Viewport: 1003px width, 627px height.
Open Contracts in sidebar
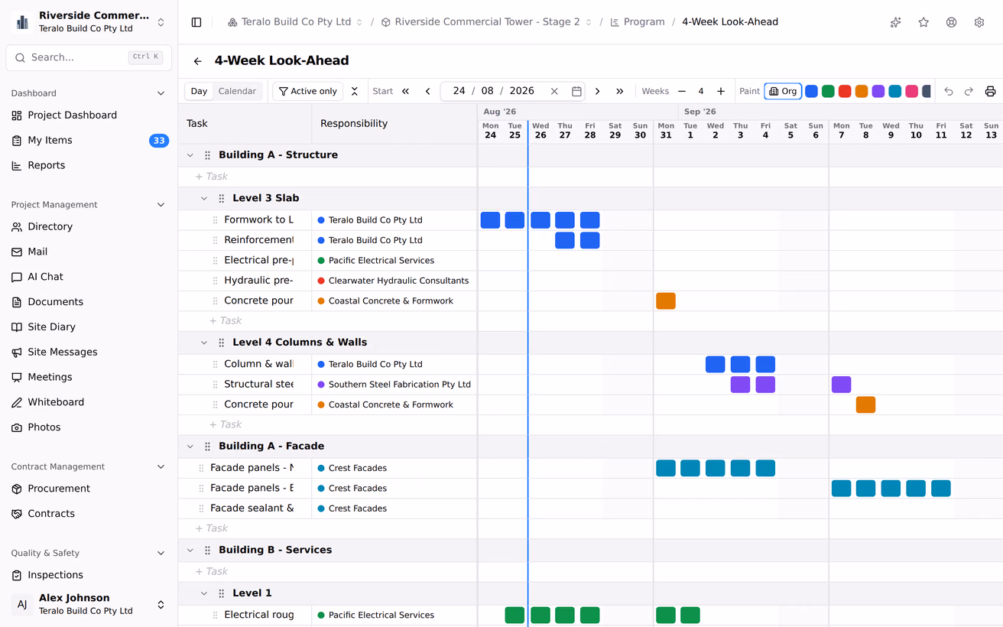(x=89, y=514)
